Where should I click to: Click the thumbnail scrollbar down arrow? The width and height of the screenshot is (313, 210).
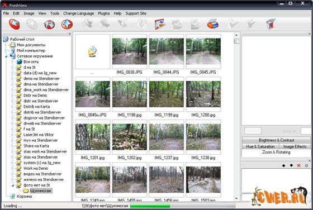236,198
